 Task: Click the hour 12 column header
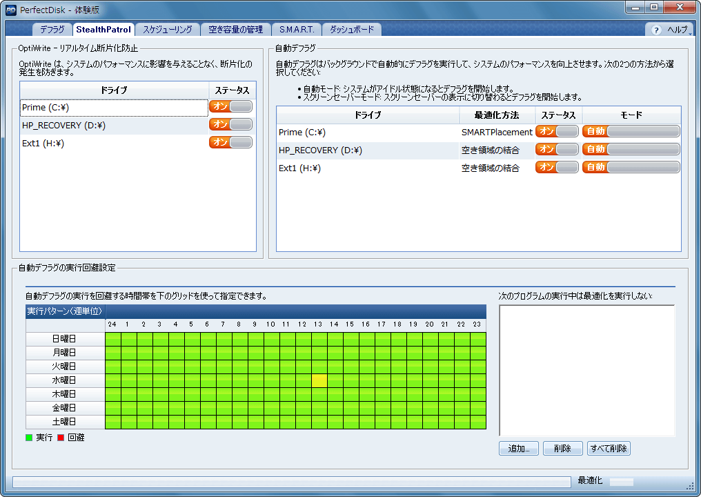[x=302, y=324]
